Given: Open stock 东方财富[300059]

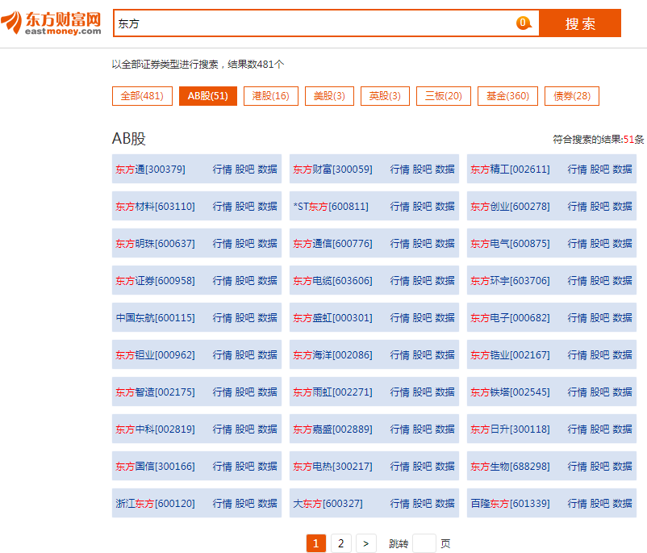Looking at the screenshot, I should pyautogui.click(x=332, y=170).
